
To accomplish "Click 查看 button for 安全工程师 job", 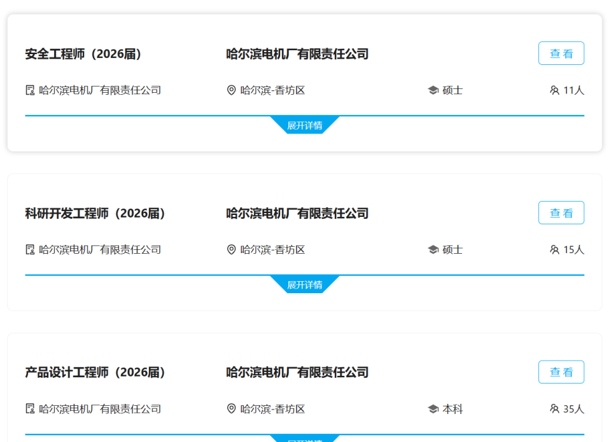I will (561, 53).
